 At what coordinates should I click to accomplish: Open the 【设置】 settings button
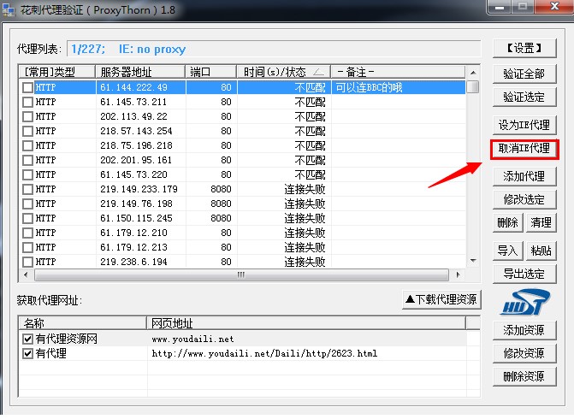click(524, 48)
